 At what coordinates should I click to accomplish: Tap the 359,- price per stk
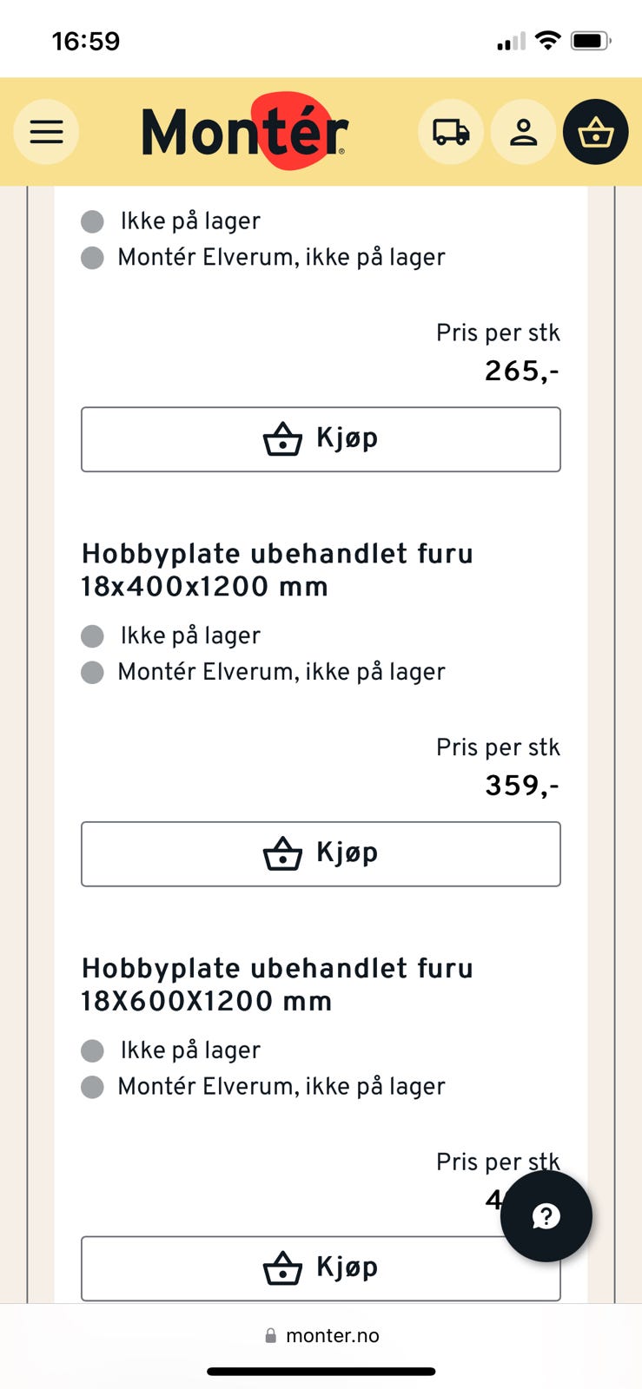521,786
